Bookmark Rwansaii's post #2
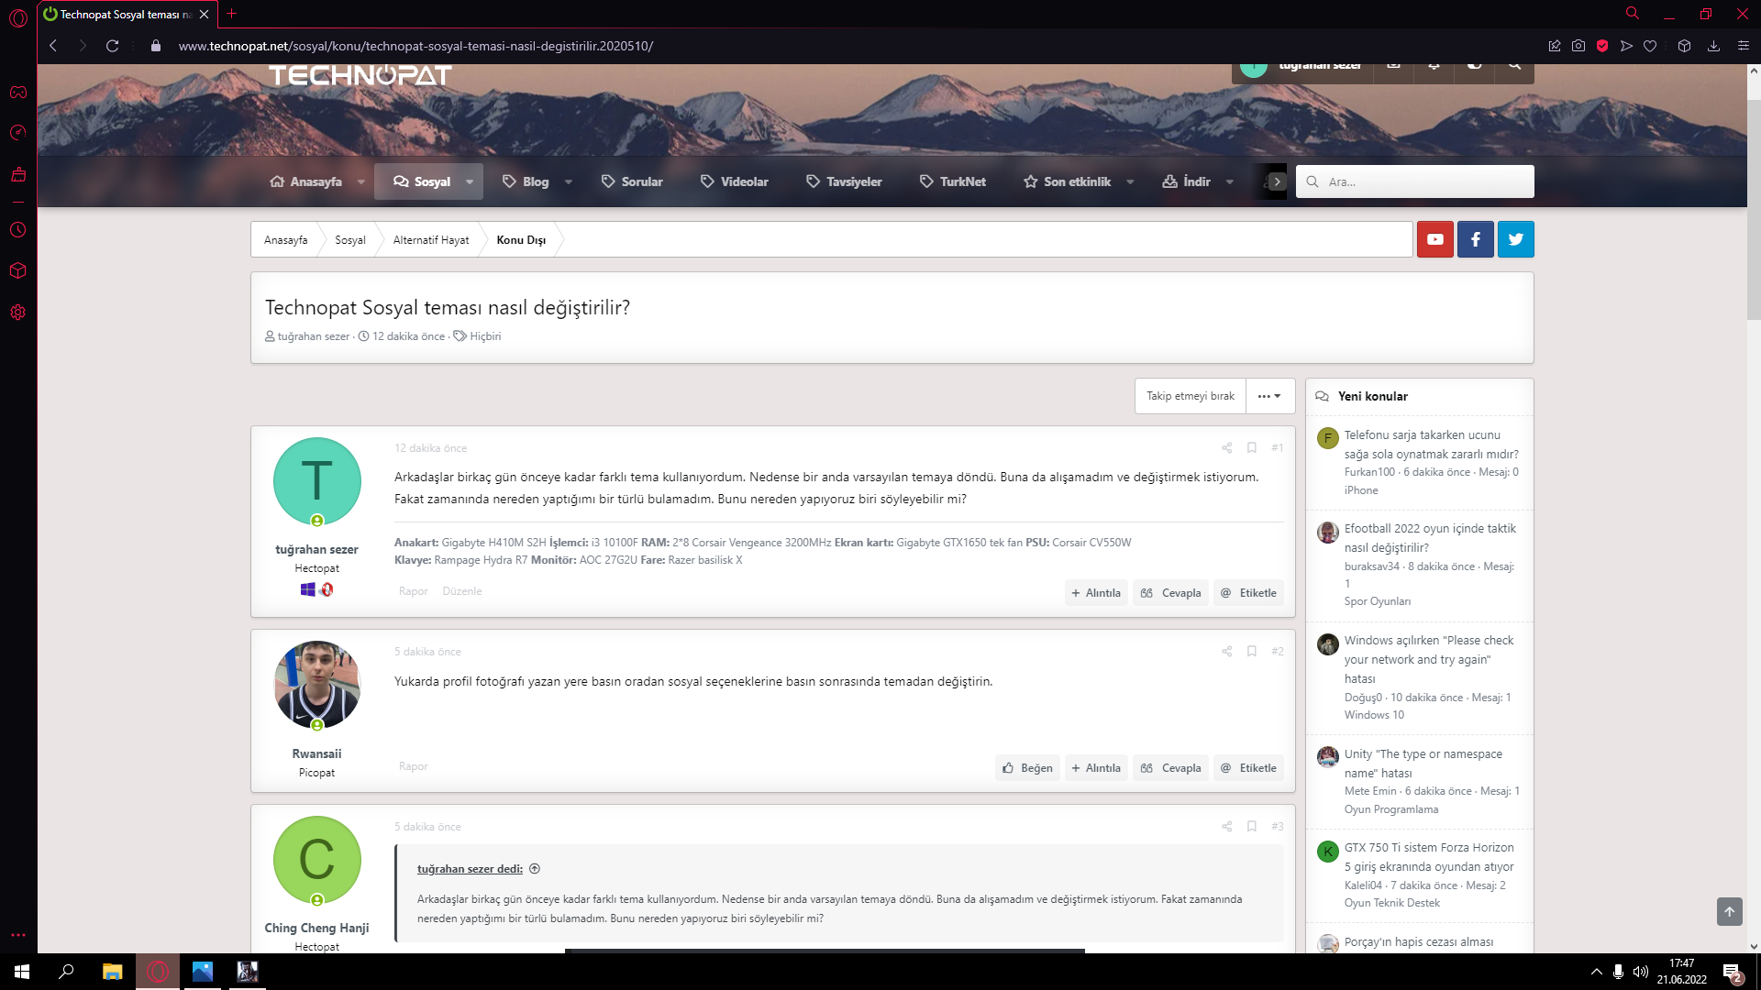 1251,652
